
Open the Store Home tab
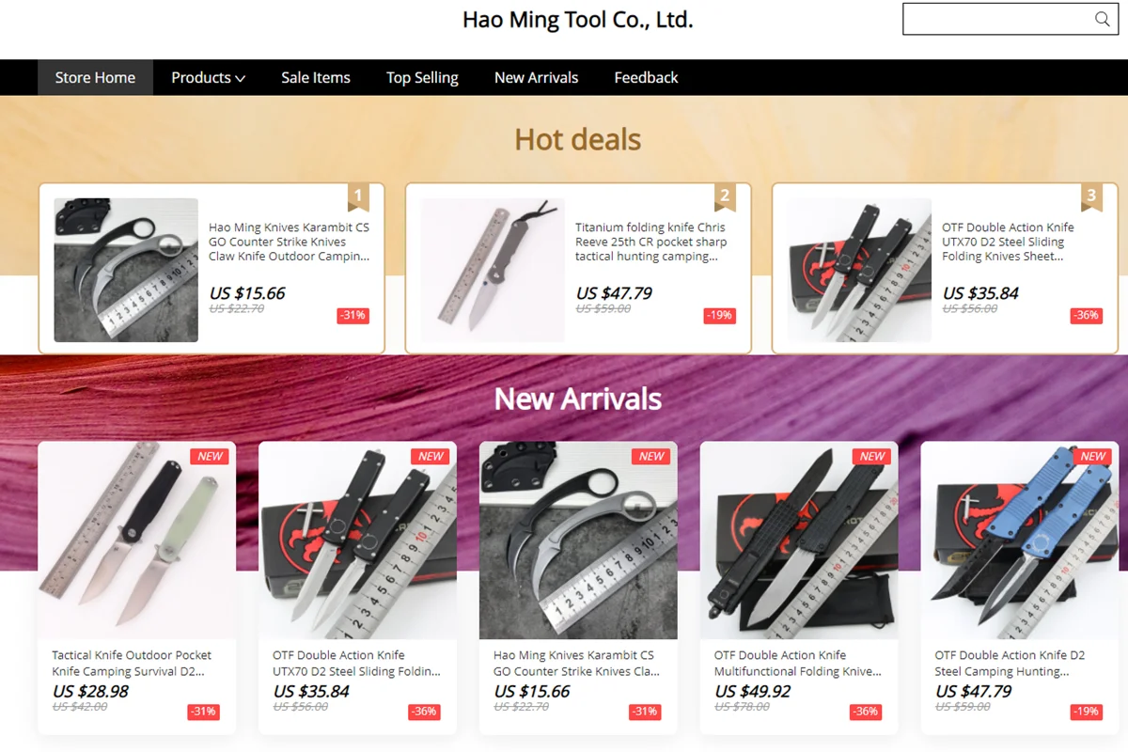pyautogui.click(x=95, y=77)
